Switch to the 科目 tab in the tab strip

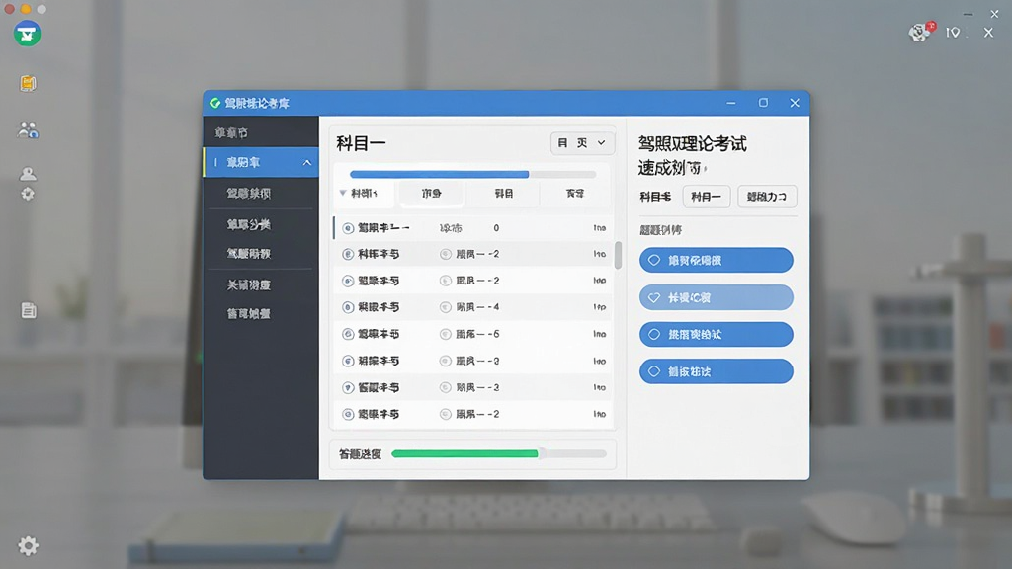coord(503,193)
